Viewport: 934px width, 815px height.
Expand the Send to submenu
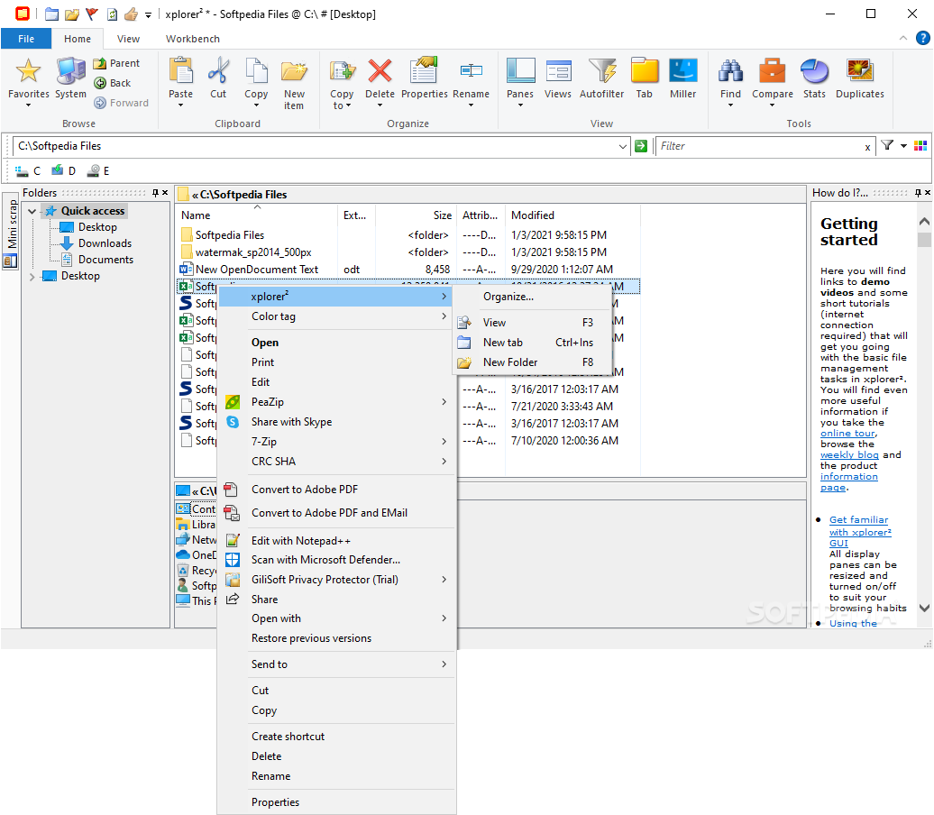coord(444,664)
